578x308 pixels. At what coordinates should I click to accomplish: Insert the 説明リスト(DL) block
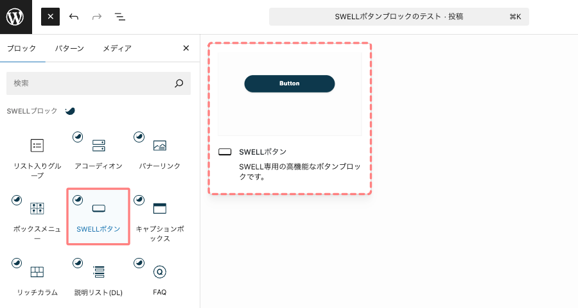[x=98, y=278]
